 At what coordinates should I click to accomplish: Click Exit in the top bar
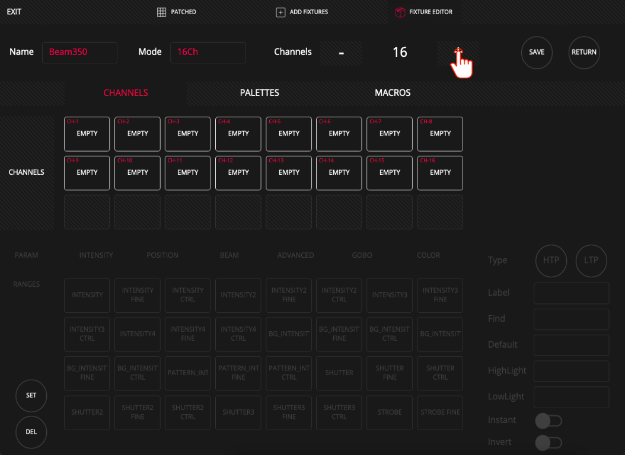(14, 12)
